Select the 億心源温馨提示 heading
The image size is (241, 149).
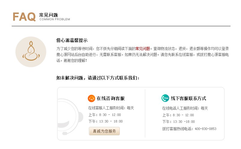click(72, 40)
